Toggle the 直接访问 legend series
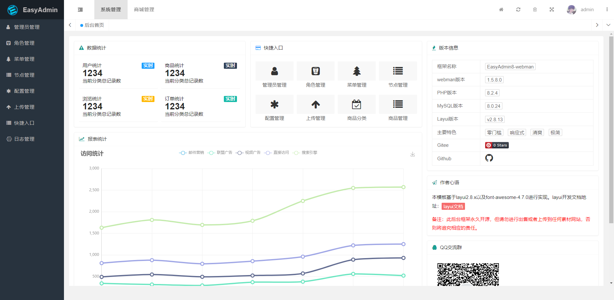Screen dimensions: 614x300 [276, 153]
